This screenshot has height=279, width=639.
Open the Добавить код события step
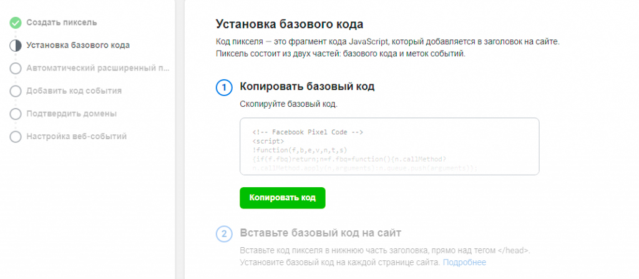coord(74,91)
